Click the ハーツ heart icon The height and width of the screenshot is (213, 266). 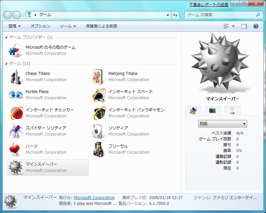click(x=15, y=149)
